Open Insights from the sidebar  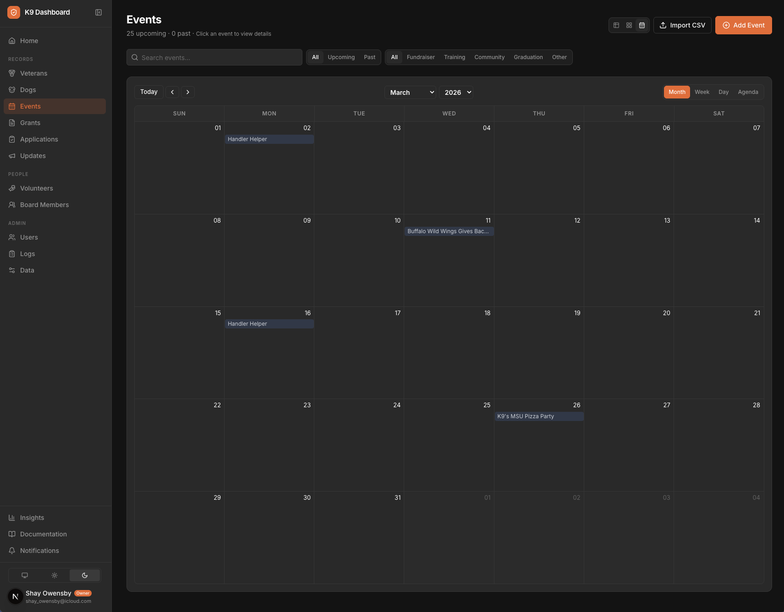32,517
